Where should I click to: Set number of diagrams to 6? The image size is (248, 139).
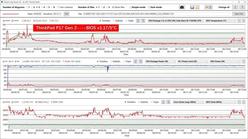[52, 7]
